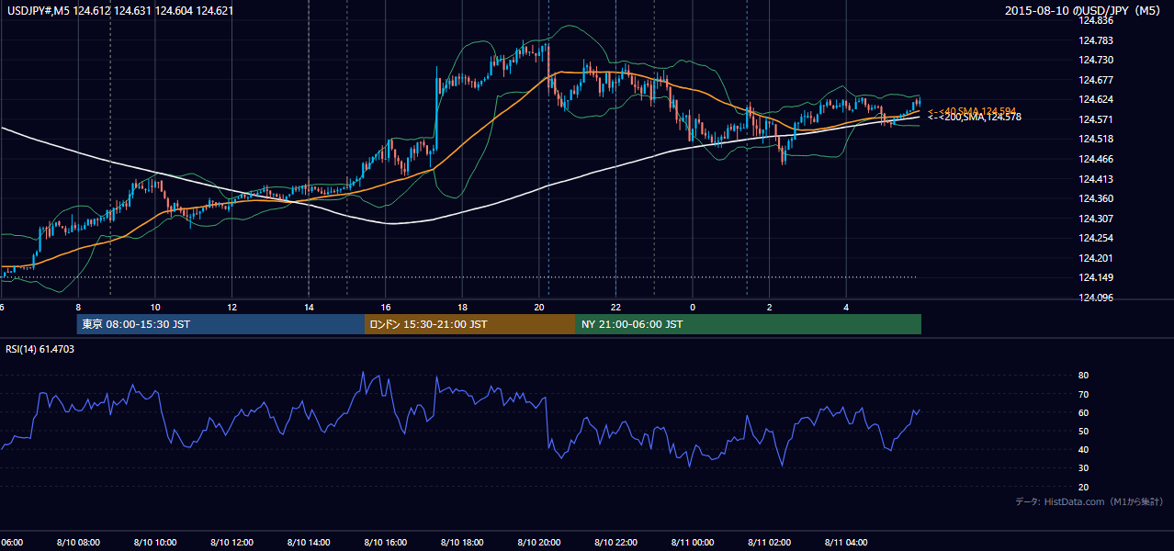This screenshot has height=551, width=1174.
Task: Click bottom time label 8/10 12:00
Action: point(231,543)
